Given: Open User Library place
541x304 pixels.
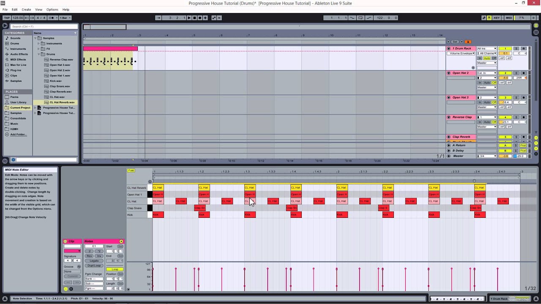Looking at the screenshot, I should pos(18,102).
